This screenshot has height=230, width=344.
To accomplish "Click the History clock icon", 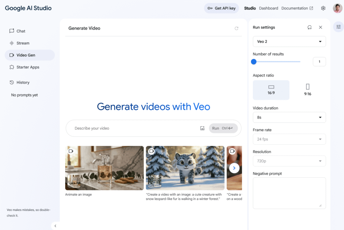I will pos(12,83).
